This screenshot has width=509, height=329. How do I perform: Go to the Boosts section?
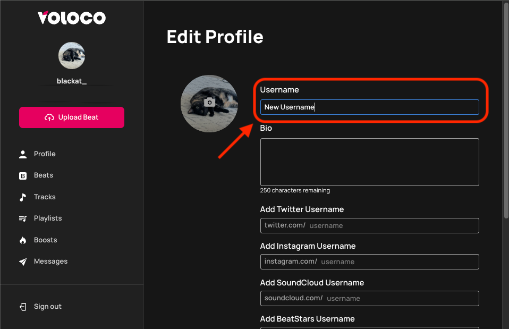tap(46, 240)
